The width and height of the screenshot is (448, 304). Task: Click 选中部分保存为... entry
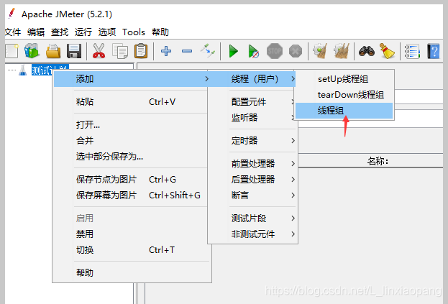pyautogui.click(x=132, y=157)
